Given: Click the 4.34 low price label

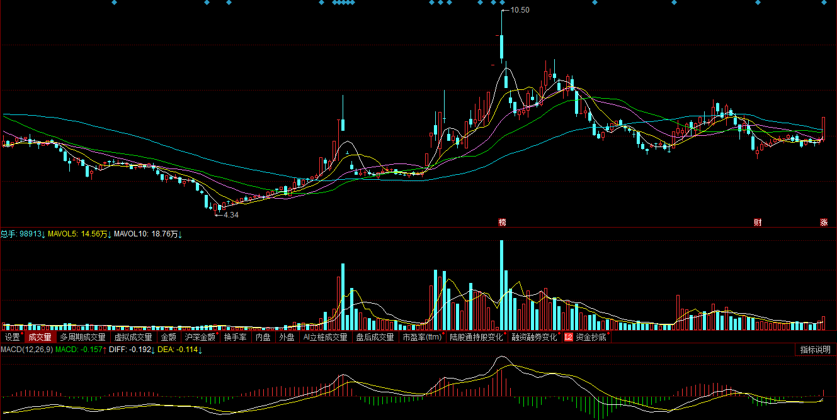Looking at the screenshot, I should 231,215.
